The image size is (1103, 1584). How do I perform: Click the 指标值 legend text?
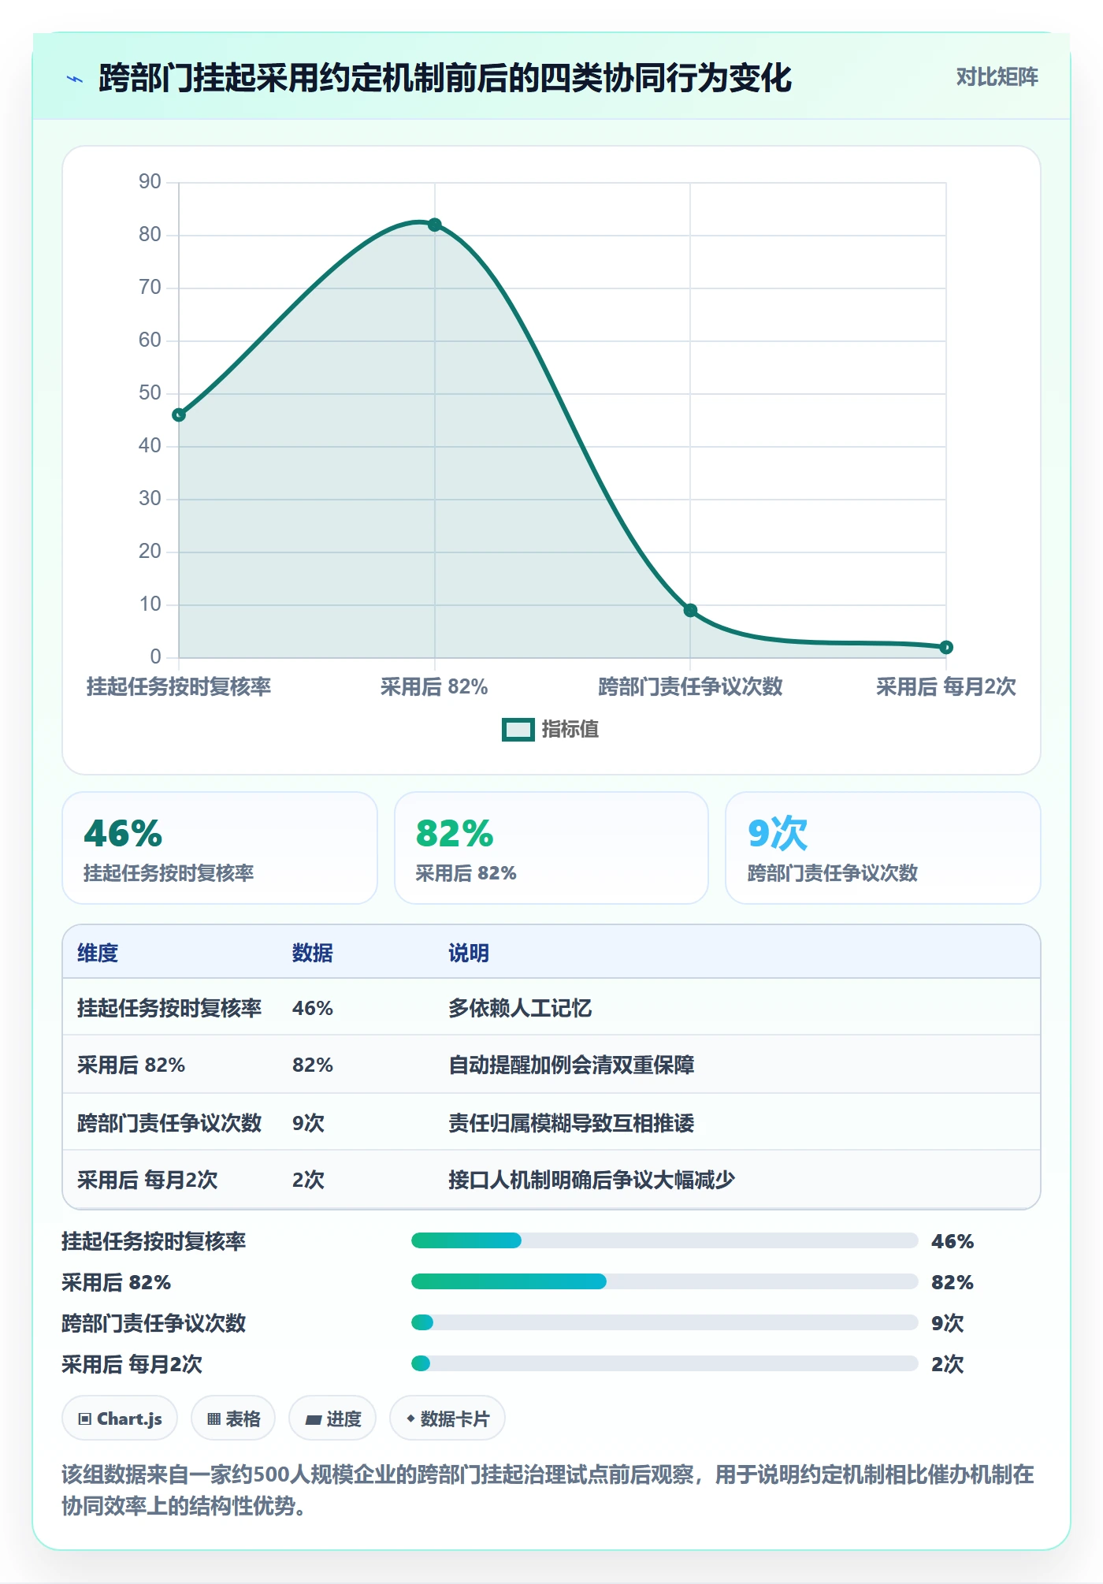point(570,730)
